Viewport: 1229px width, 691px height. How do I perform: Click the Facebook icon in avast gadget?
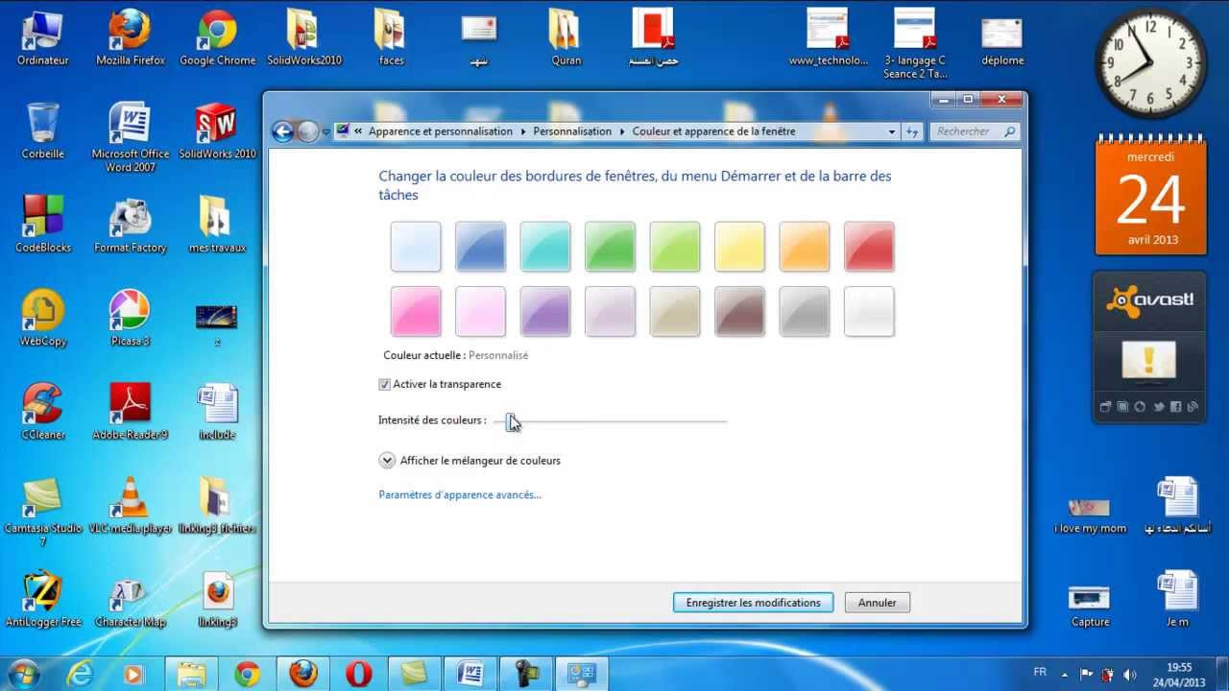pyautogui.click(x=1176, y=407)
